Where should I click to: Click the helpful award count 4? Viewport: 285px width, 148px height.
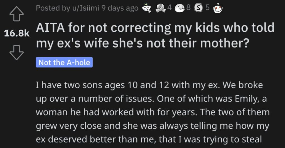pos(169,8)
